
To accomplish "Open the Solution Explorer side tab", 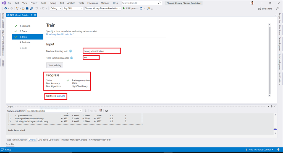I will (x=280, y=62).
